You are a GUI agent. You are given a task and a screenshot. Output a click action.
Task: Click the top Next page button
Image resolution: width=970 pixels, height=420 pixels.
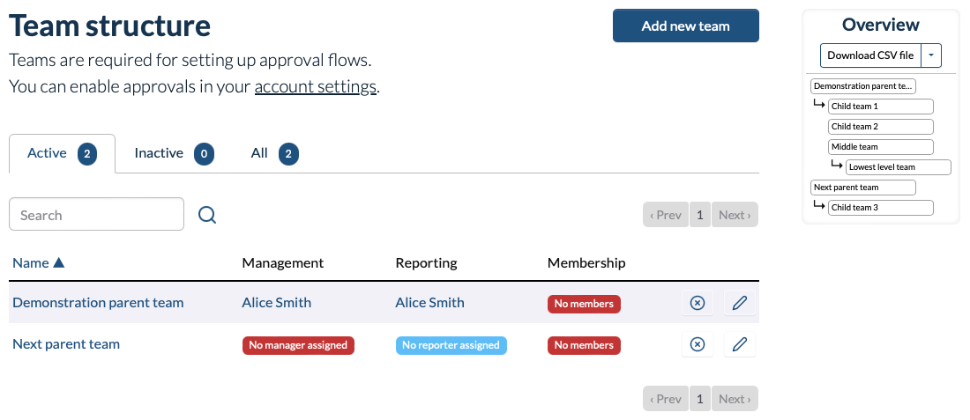click(x=735, y=215)
